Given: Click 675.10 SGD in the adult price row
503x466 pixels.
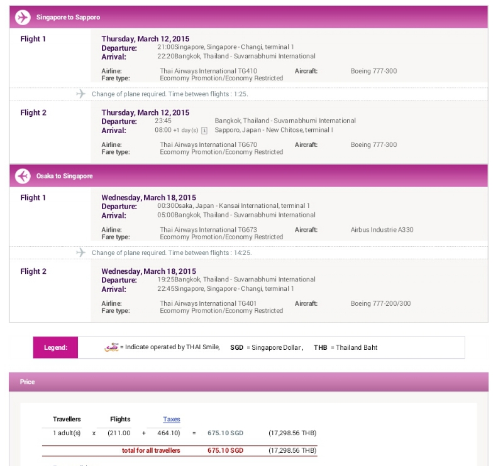Looking at the screenshot, I should 225,433.
